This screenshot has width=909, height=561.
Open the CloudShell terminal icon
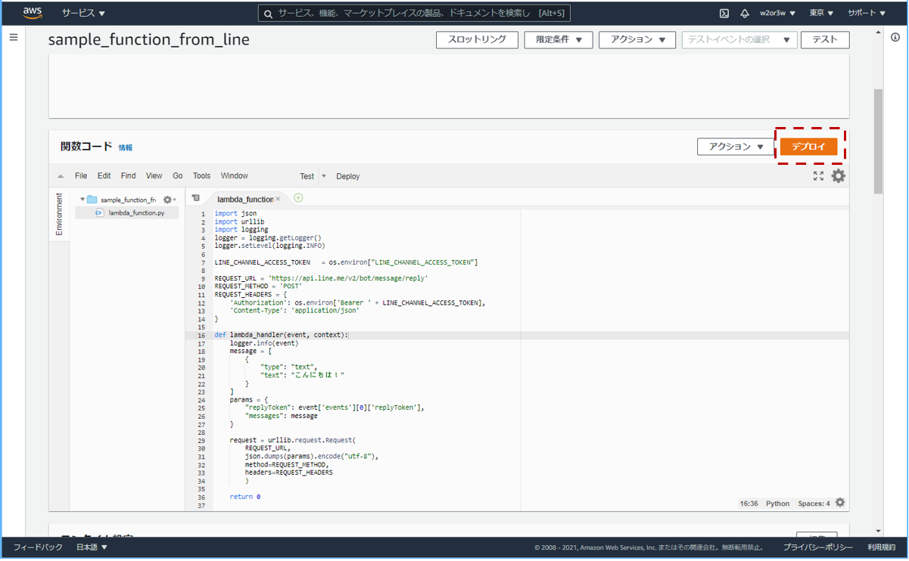724,13
